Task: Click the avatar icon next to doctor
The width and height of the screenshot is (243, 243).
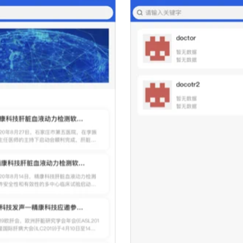Action: pos(157,49)
